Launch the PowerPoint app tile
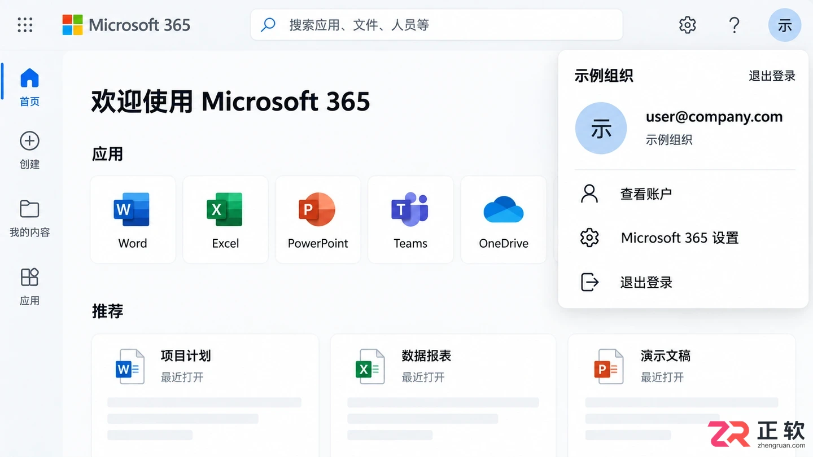Screen dimensions: 813x457 (x=318, y=219)
